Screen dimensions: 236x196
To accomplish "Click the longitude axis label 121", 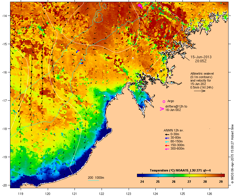I will click(x=75, y=194).
